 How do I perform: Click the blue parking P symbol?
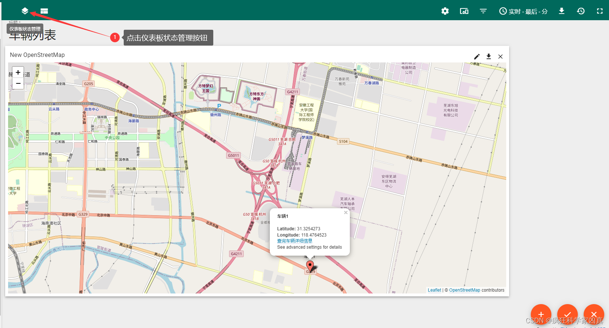click(219, 106)
